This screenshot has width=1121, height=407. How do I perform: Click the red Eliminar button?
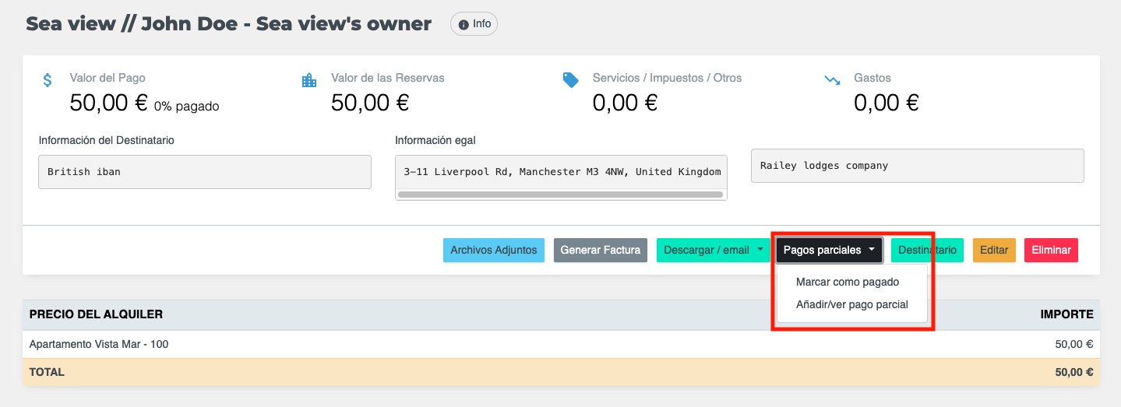(1051, 250)
